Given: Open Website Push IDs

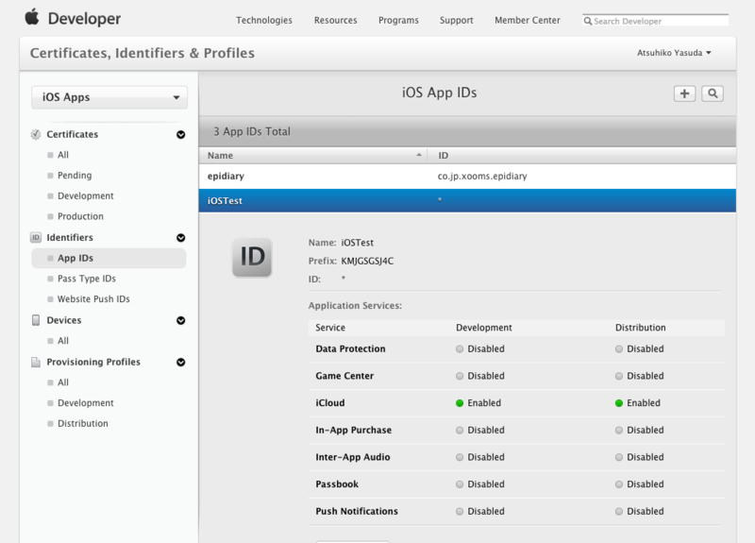Looking at the screenshot, I should [x=93, y=299].
